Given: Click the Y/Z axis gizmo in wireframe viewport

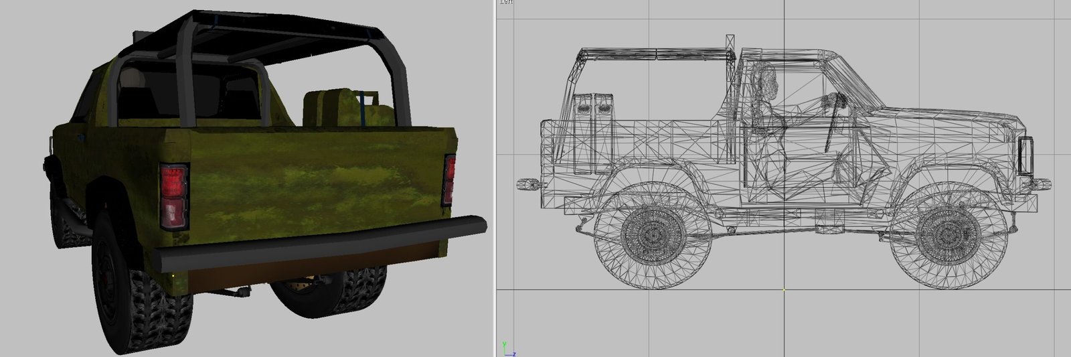Looking at the screenshot, I should click(x=507, y=349).
